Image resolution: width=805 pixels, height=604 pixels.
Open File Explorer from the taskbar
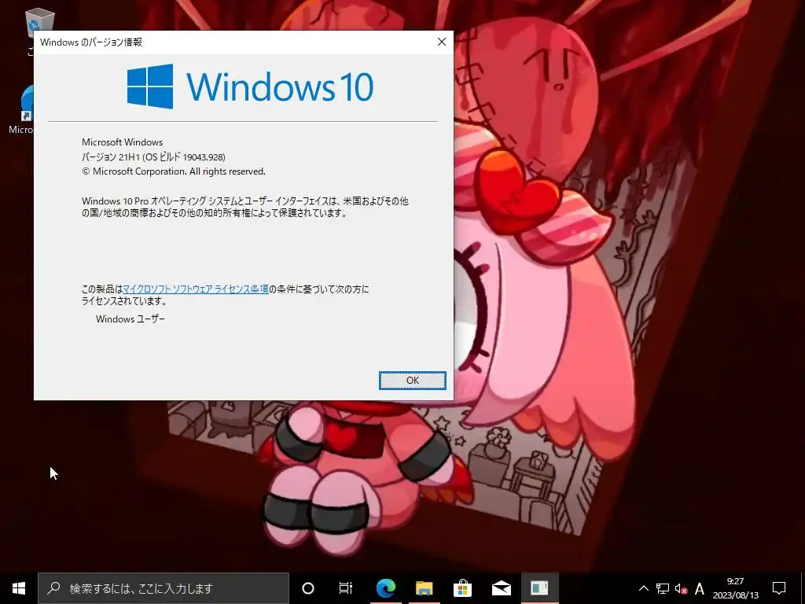point(424,588)
